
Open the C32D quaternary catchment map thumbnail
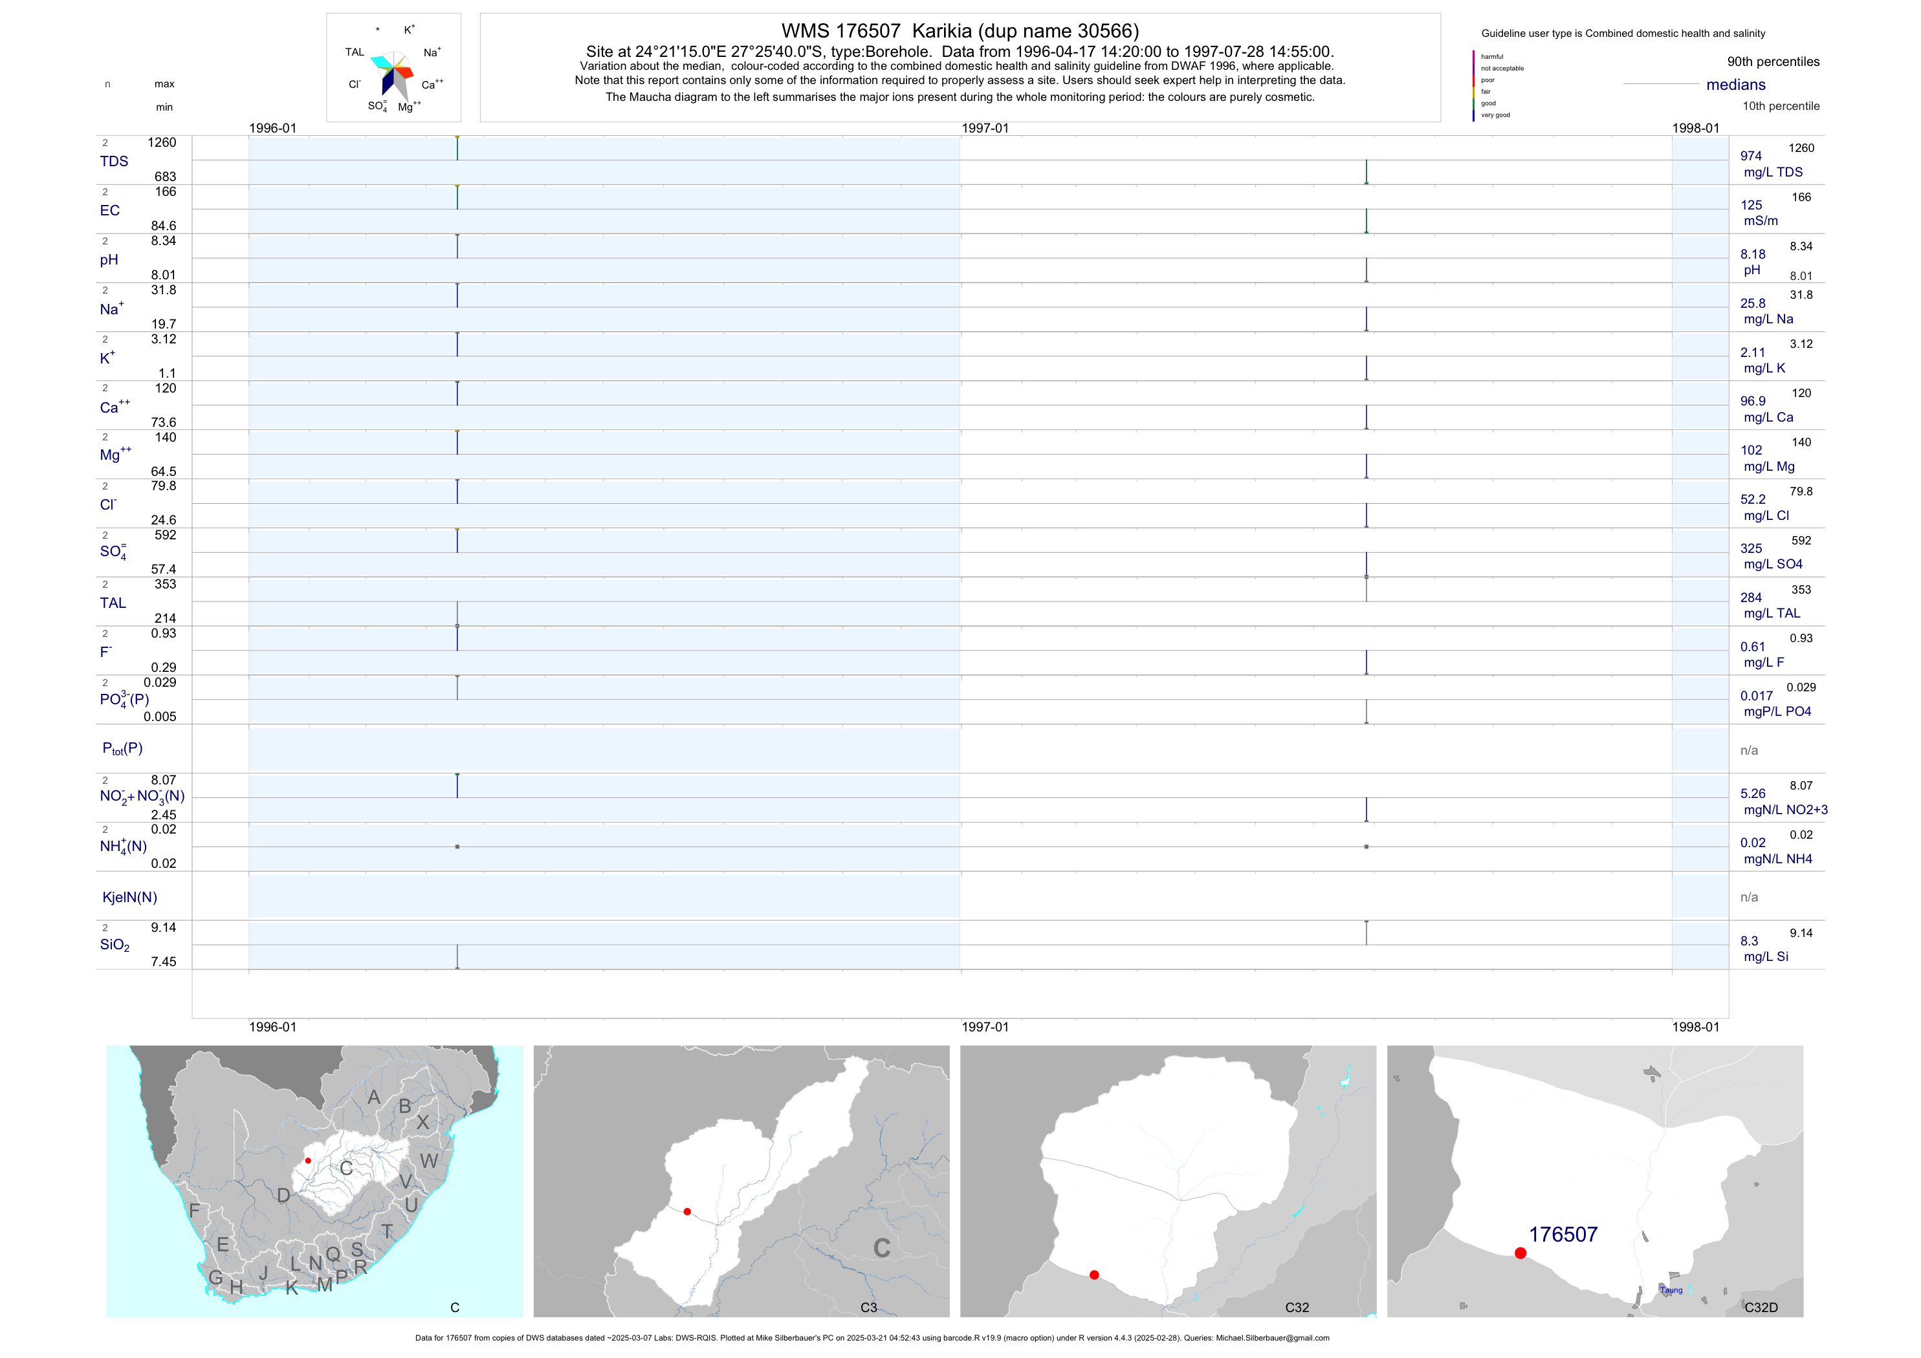point(1595,1181)
